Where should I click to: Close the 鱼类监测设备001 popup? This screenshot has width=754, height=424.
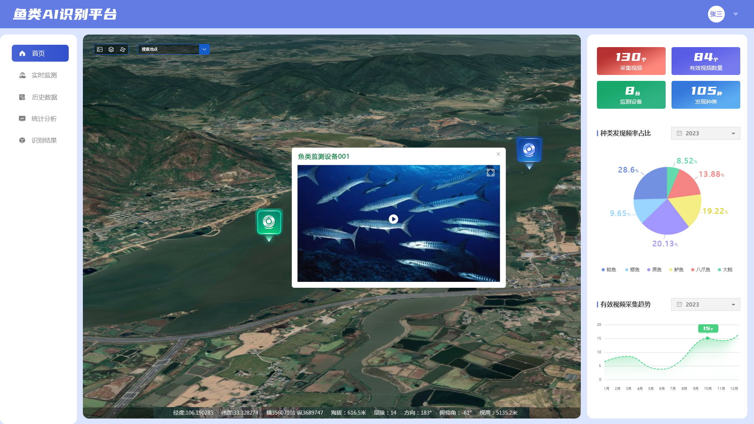498,154
